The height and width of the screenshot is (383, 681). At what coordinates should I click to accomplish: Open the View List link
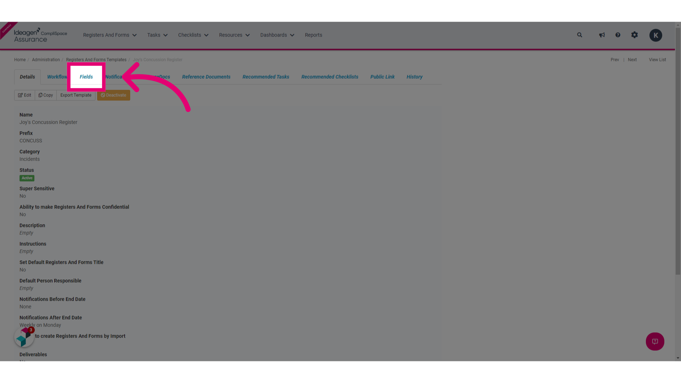pos(657,60)
